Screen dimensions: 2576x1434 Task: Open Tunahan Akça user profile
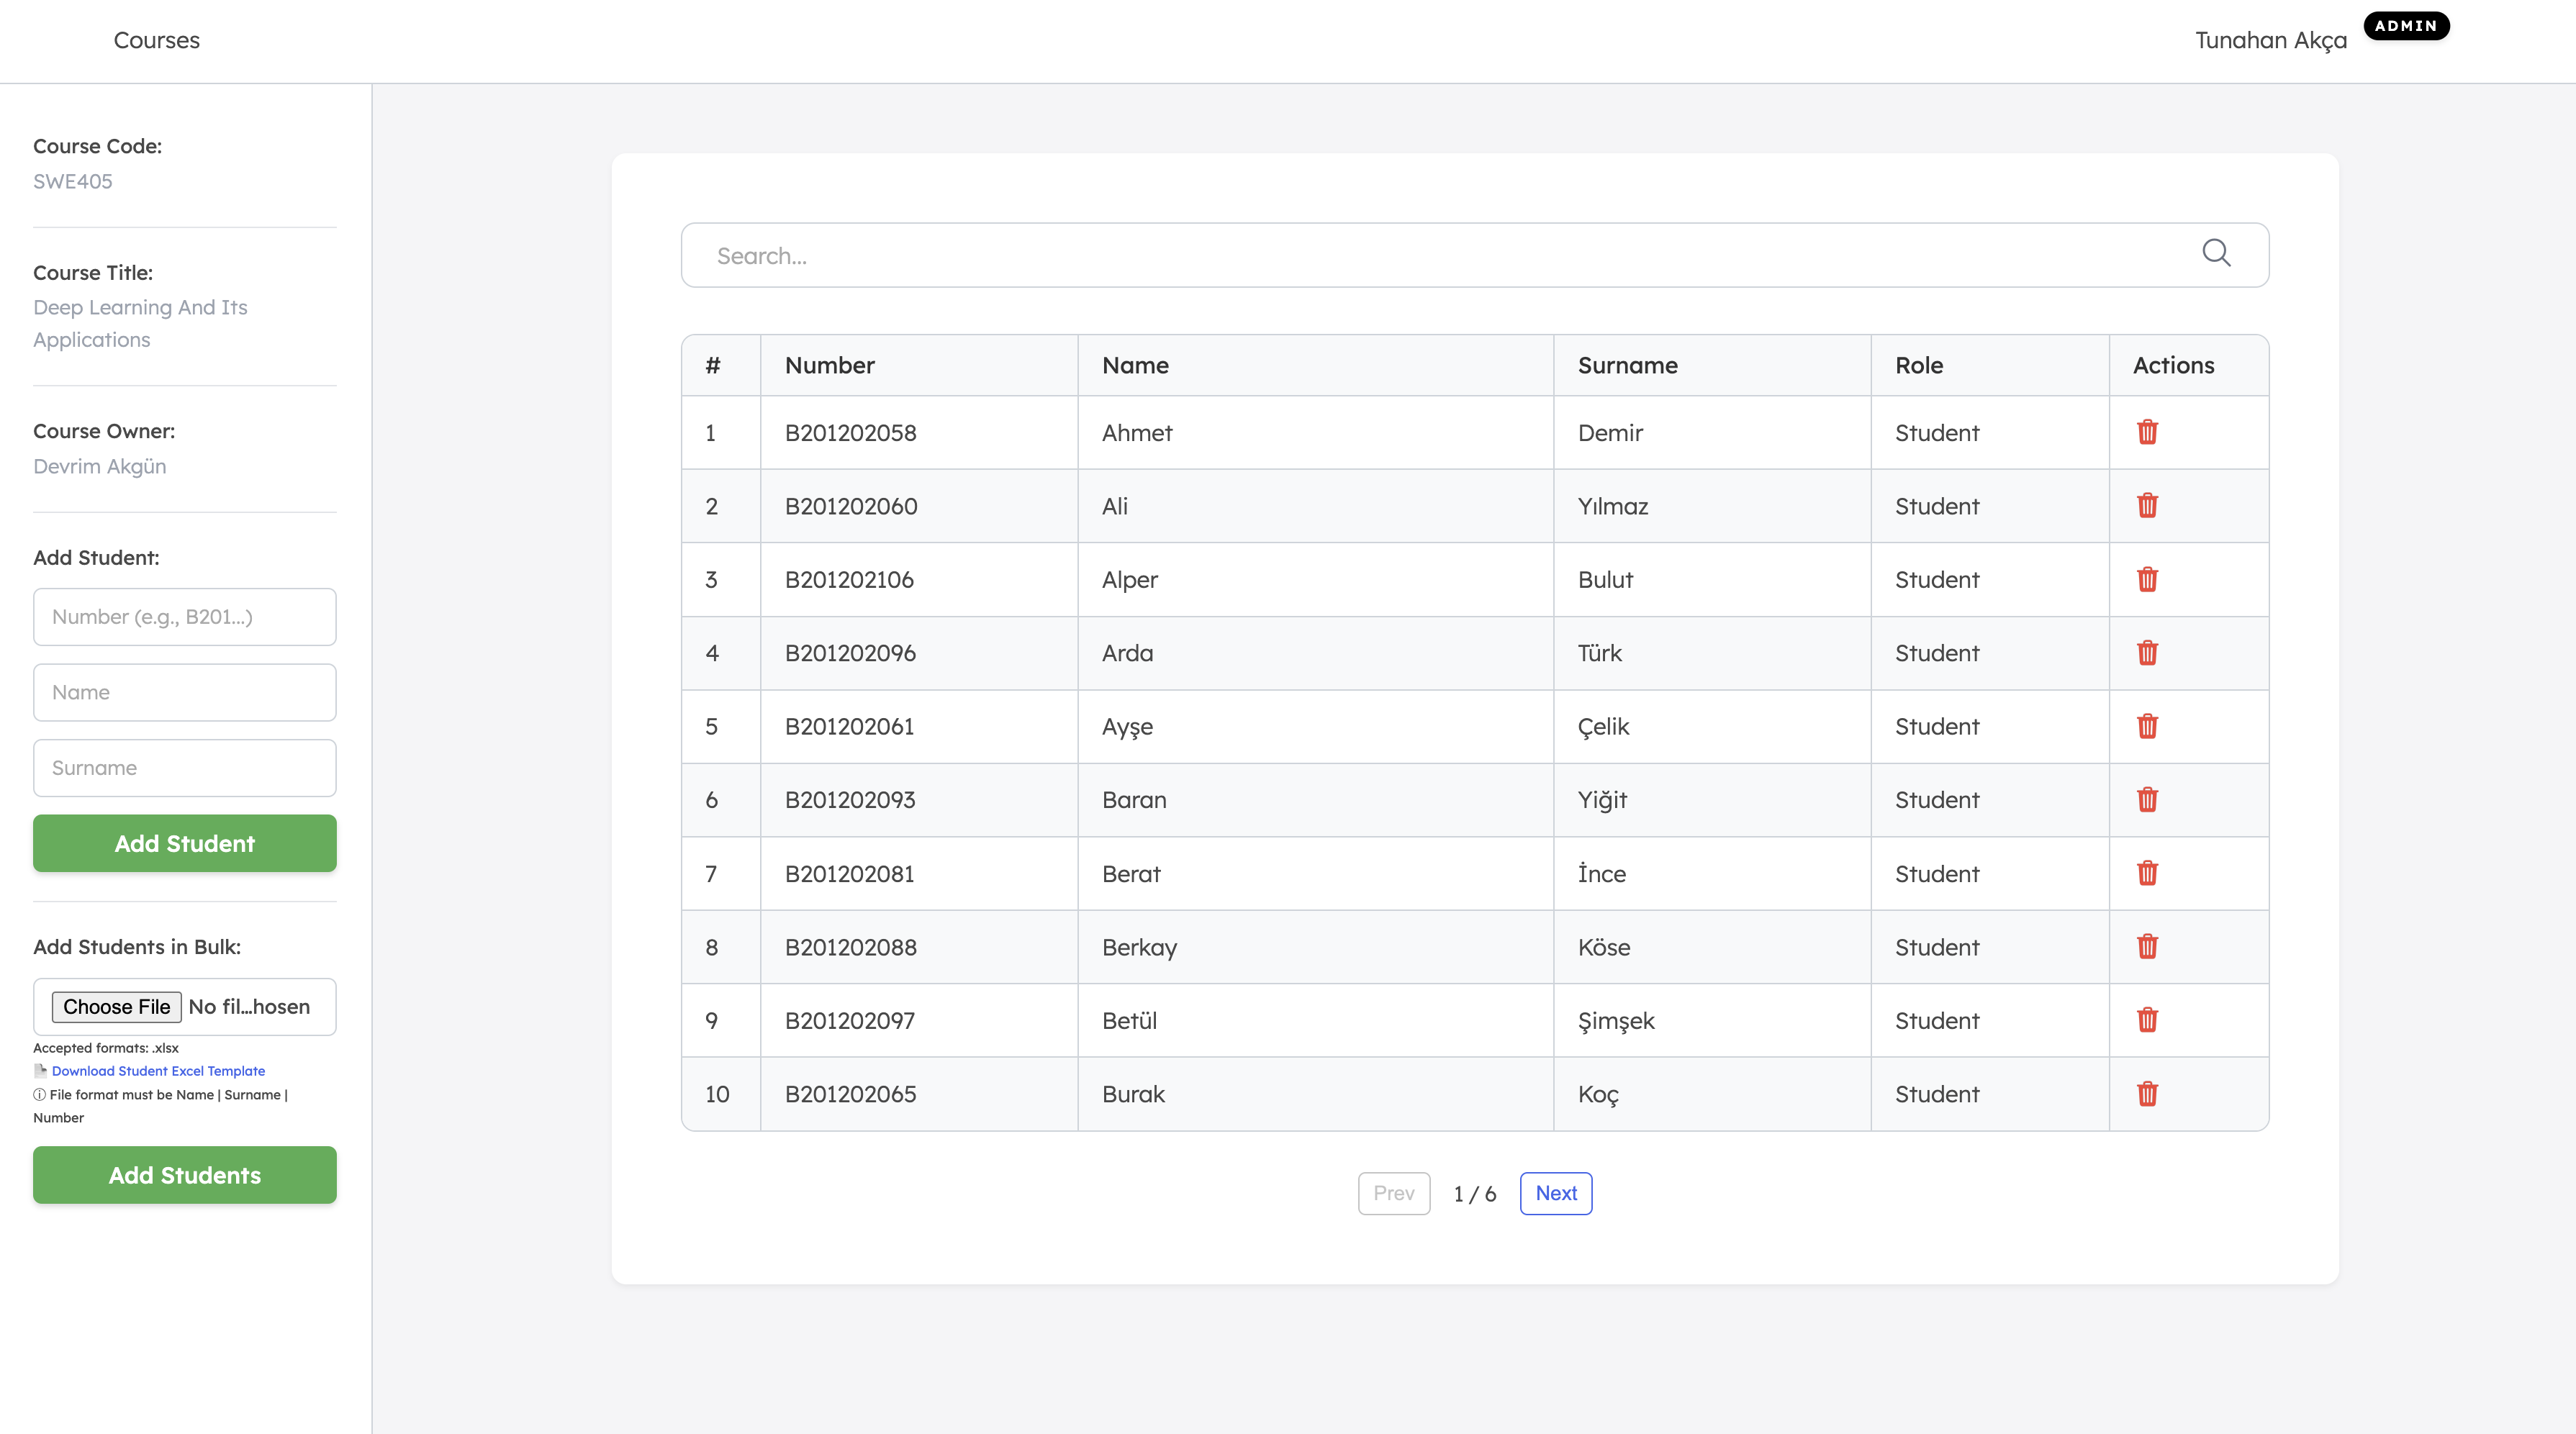(2270, 40)
